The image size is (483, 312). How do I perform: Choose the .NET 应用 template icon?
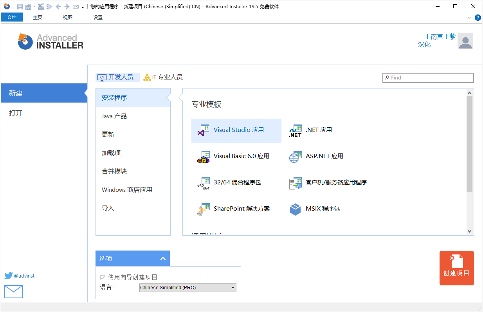pos(295,130)
